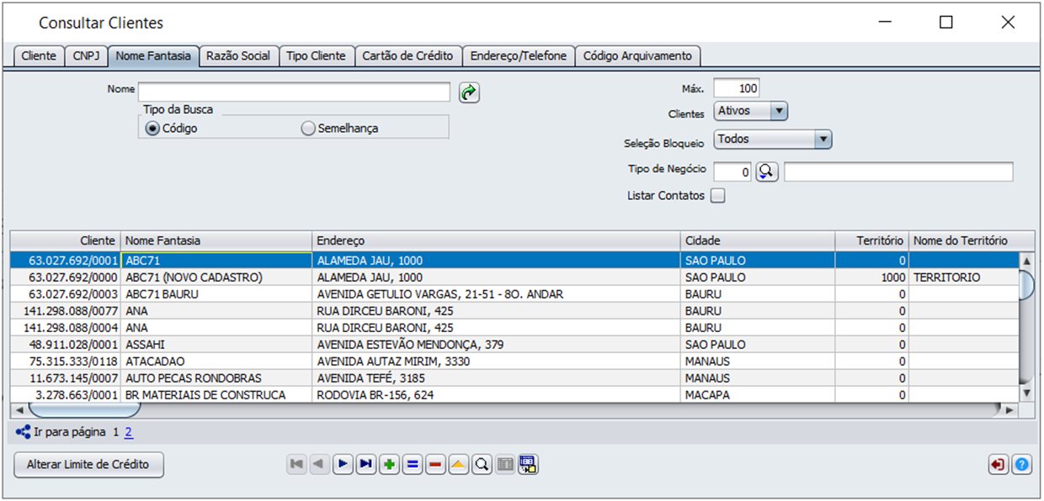Select row ABC71 (NOVO CADASTRO)
Viewport: 1044px width, 501px height.
tap(514, 277)
